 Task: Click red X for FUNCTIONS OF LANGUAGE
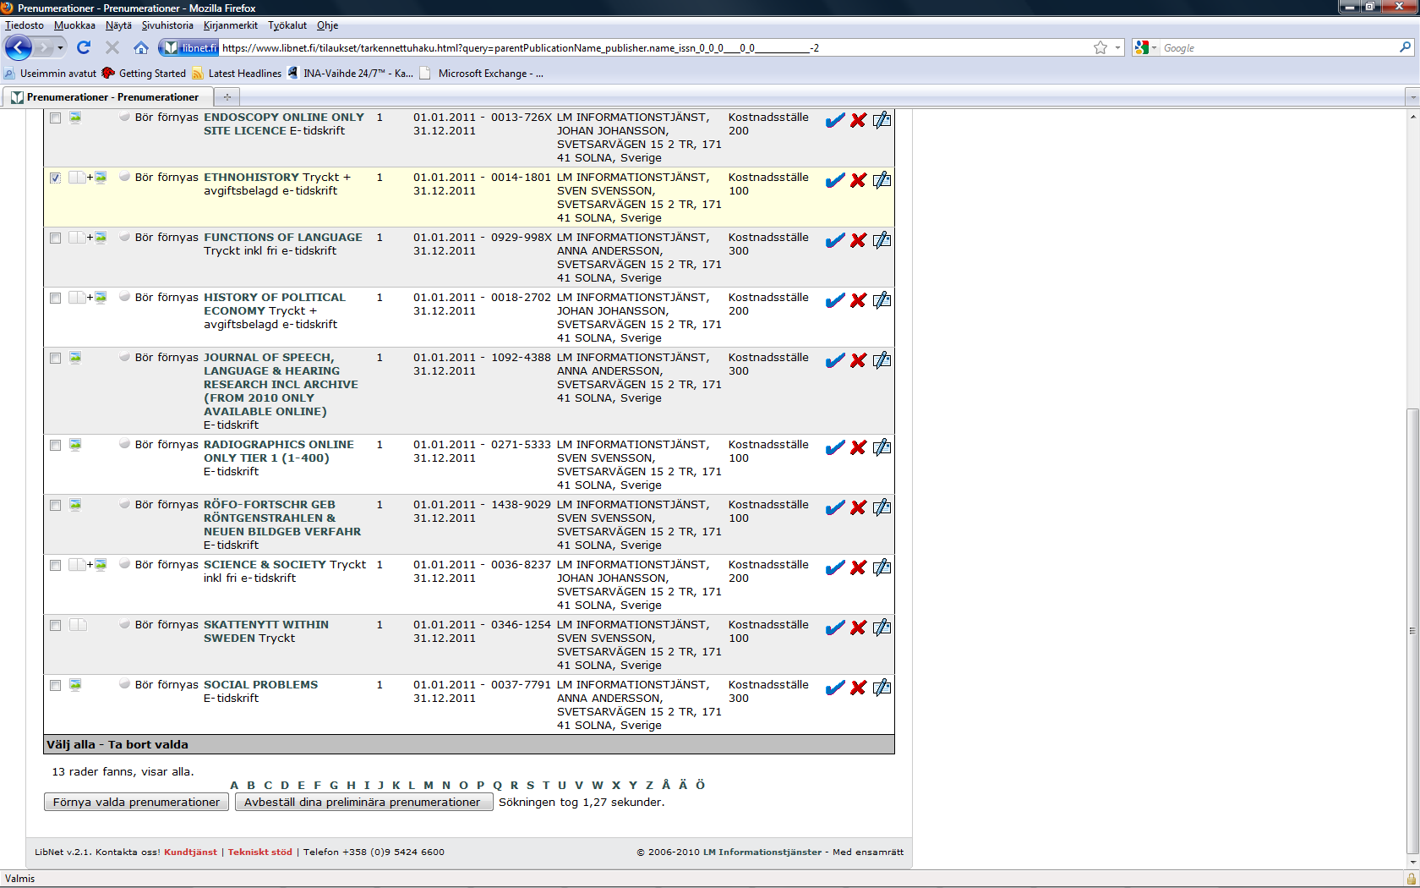(x=858, y=240)
